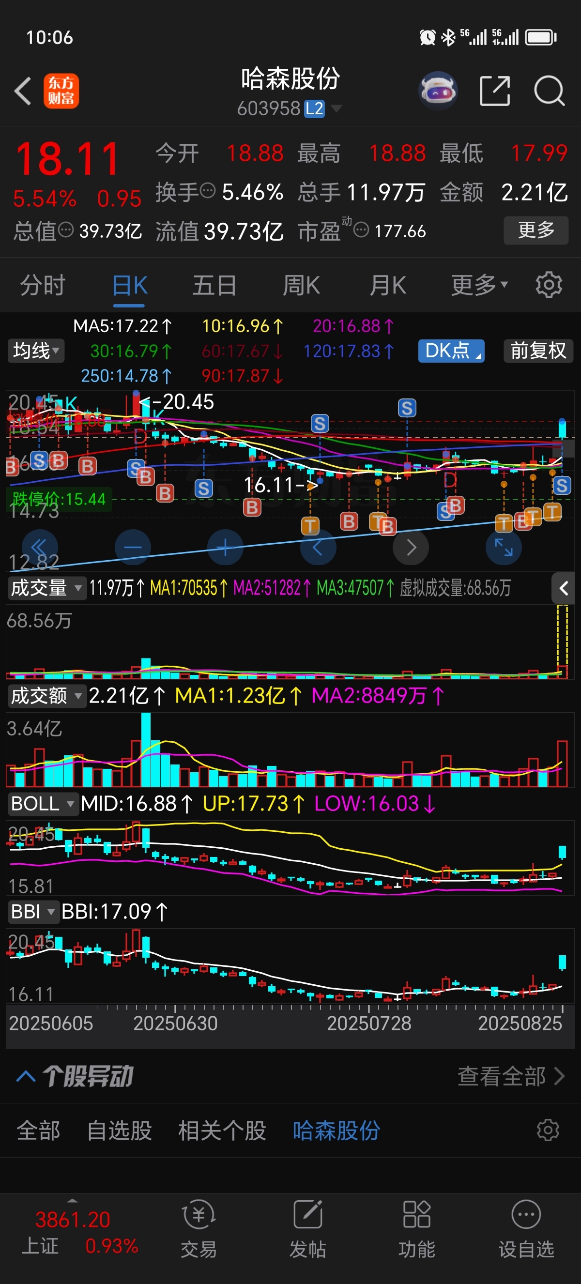The height and width of the screenshot is (1284, 581).
Task: Expand chart to fullscreen icon
Action: coord(503,547)
